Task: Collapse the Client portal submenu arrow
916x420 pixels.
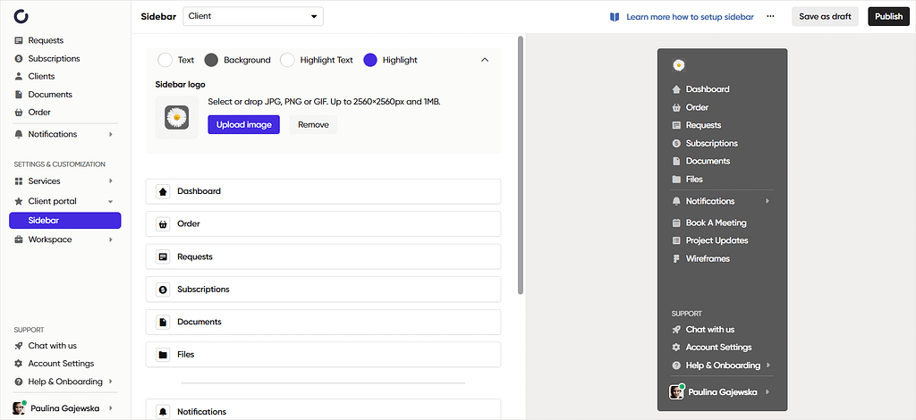Action: 111,201
